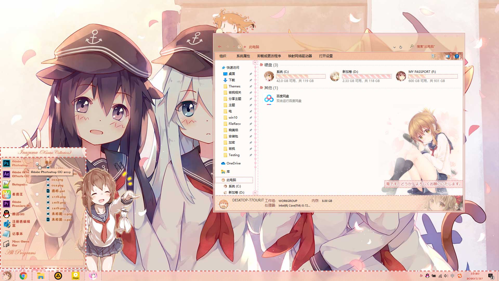Open recent locations dropdown beside nav arrows
The width and height of the screenshot is (499, 281).
[x=234, y=47]
